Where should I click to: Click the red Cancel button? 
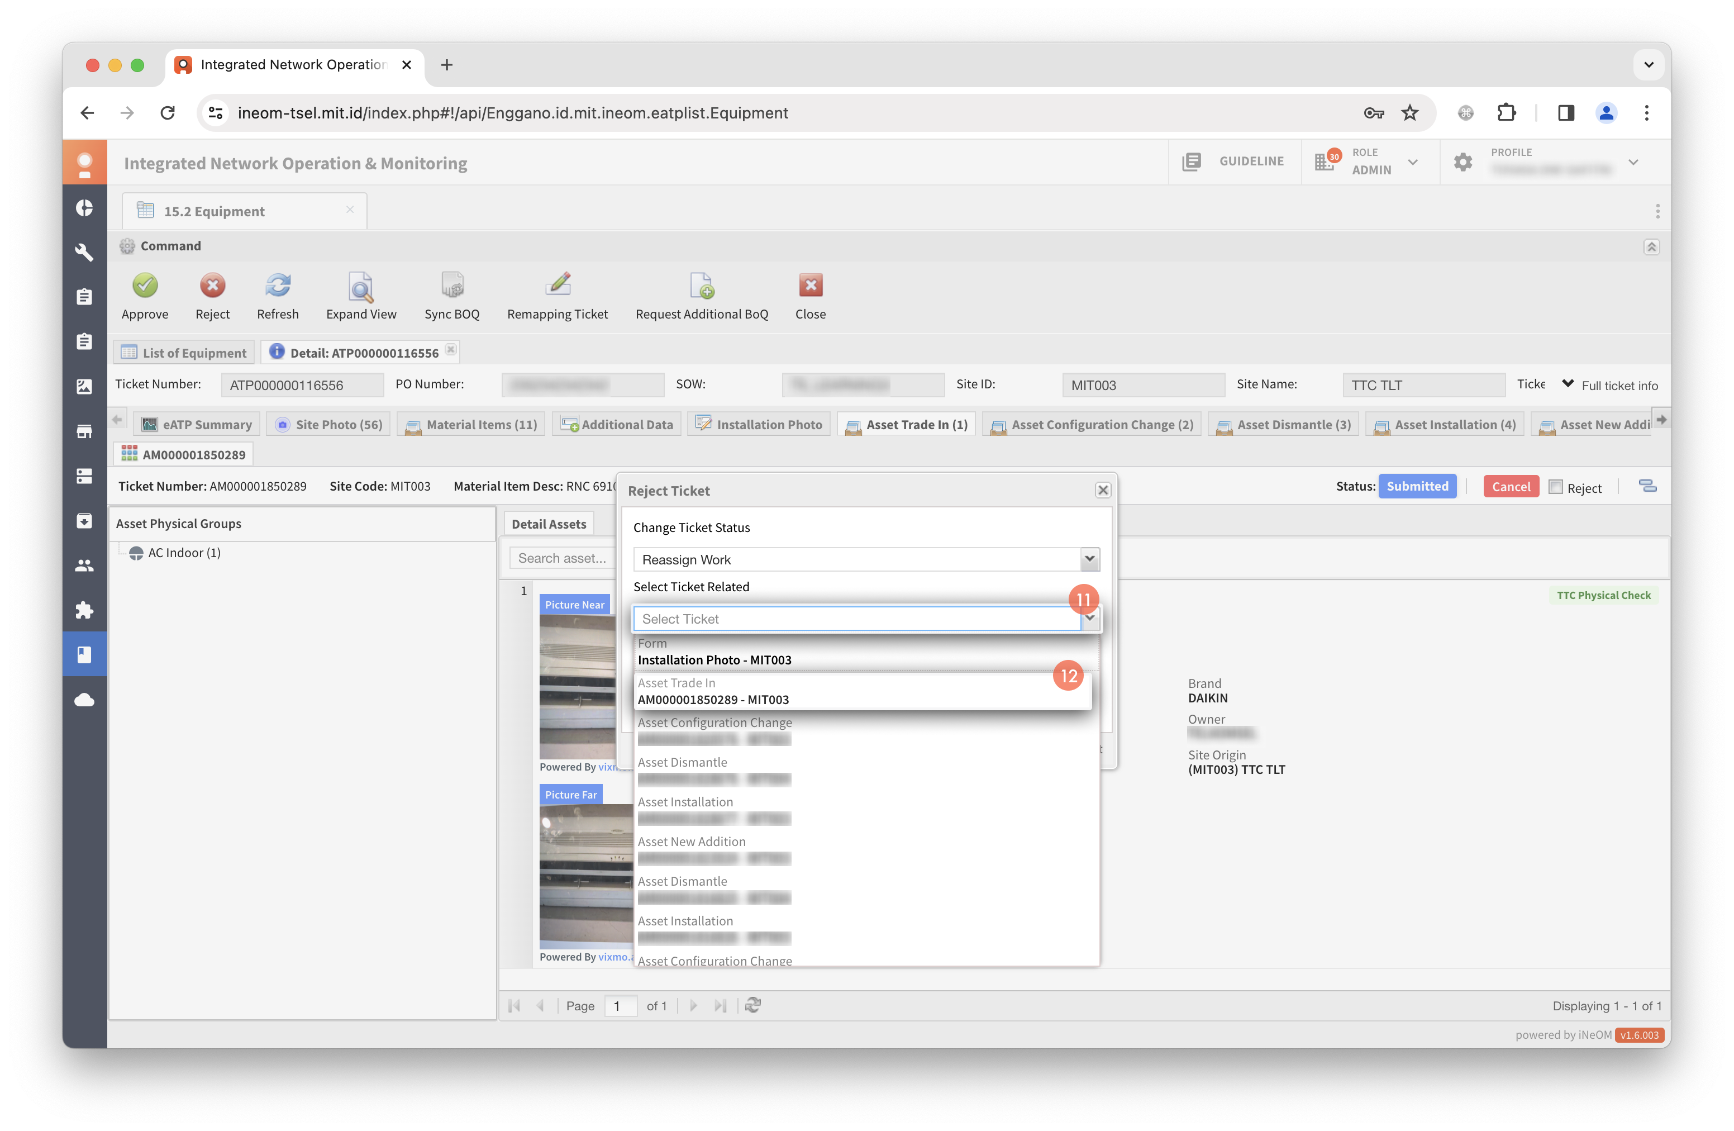pos(1511,486)
